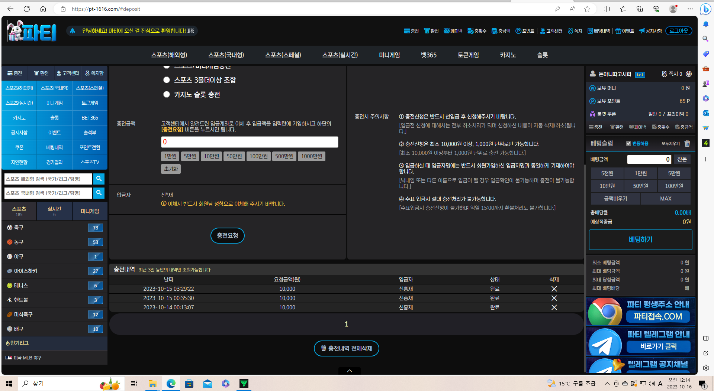Search with the 해외형 sports magnifier icon
Image resolution: width=714 pixels, height=391 pixels.
pos(99,179)
